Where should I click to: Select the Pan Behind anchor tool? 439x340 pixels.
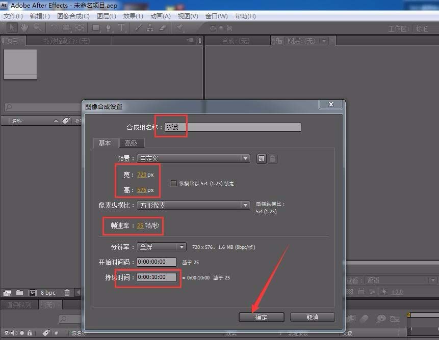coord(80,27)
